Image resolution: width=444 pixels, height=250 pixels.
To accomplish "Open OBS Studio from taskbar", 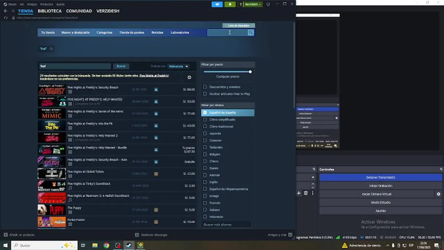I will coord(118,245).
